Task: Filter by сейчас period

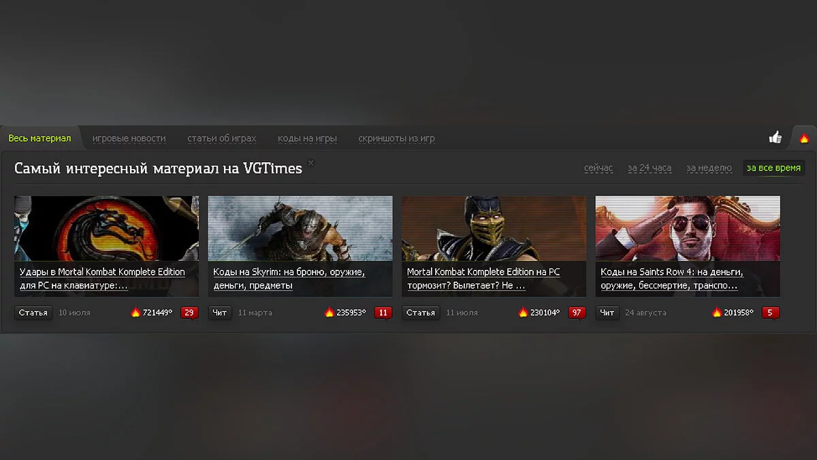Action: click(598, 168)
